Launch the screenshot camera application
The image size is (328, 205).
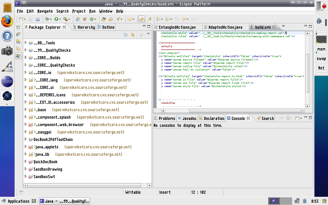(x=7, y=50)
